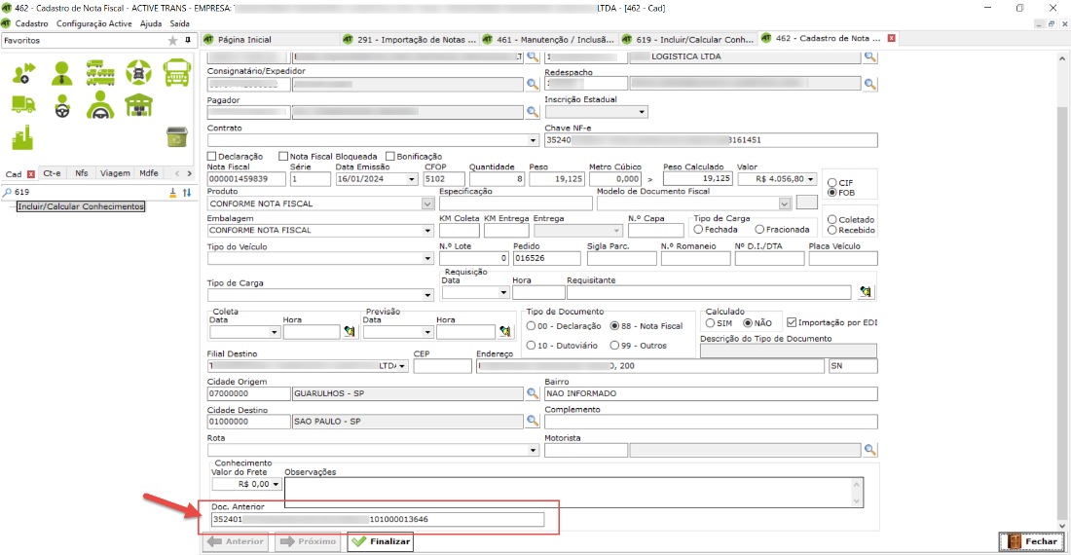
Task: Open the large driver at wheel icon
Action: tap(100, 104)
